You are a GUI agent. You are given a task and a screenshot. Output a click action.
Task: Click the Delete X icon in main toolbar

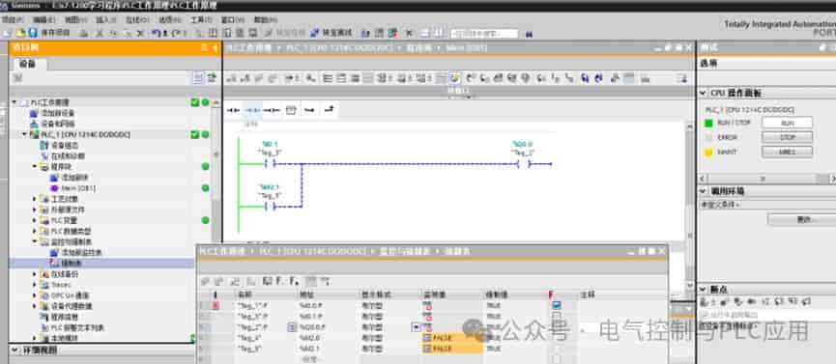[x=140, y=33]
